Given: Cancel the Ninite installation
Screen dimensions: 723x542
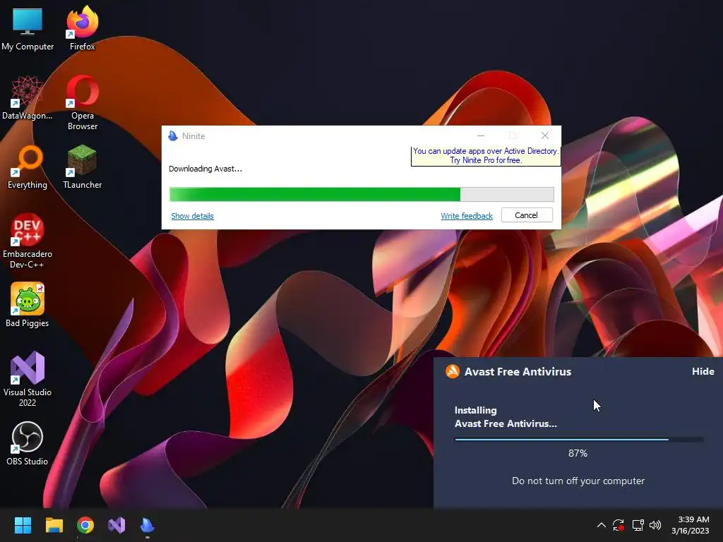Looking at the screenshot, I should tap(527, 215).
